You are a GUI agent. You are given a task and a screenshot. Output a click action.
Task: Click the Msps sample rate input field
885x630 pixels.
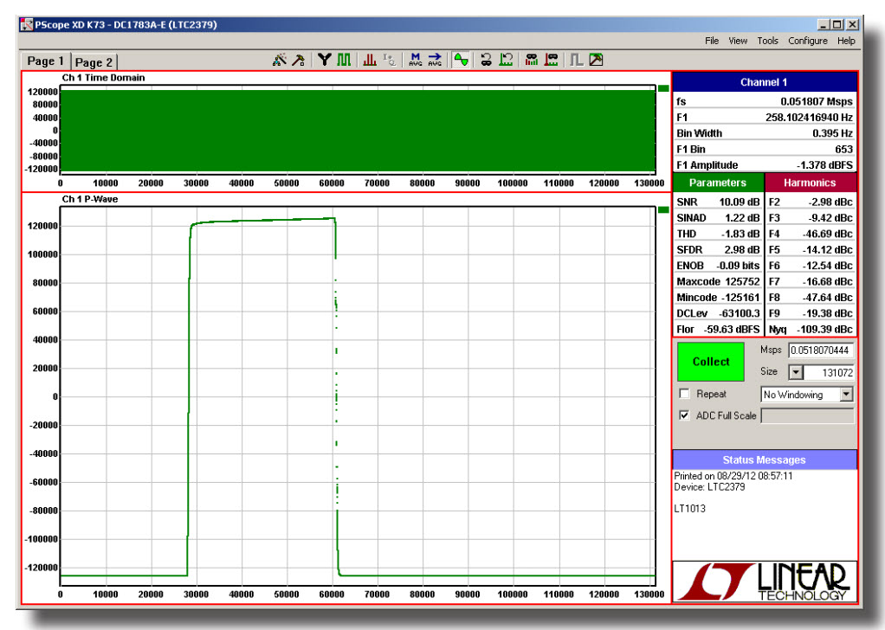[820, 350]
